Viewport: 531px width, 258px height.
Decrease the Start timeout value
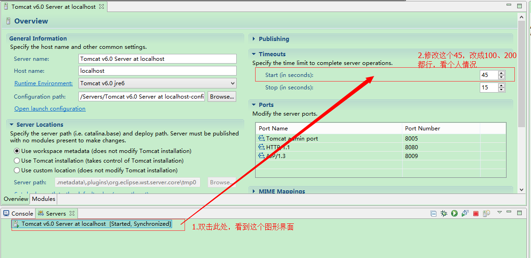501,77
